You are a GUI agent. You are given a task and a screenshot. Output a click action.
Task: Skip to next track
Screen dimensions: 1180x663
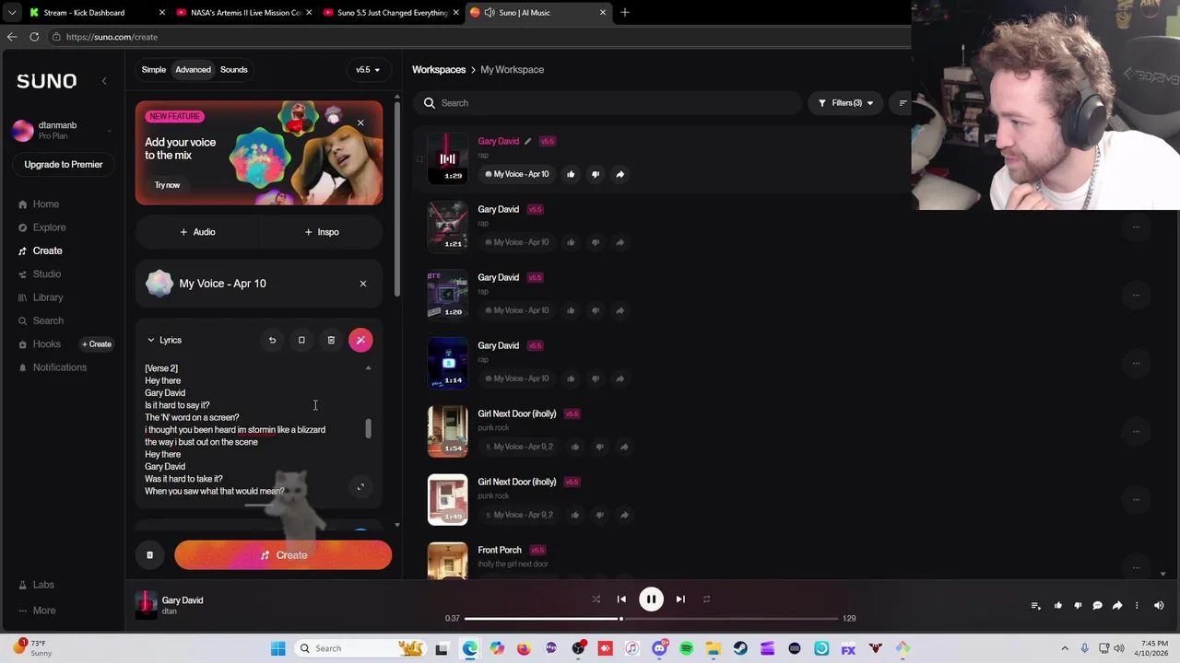click(680, 599)
